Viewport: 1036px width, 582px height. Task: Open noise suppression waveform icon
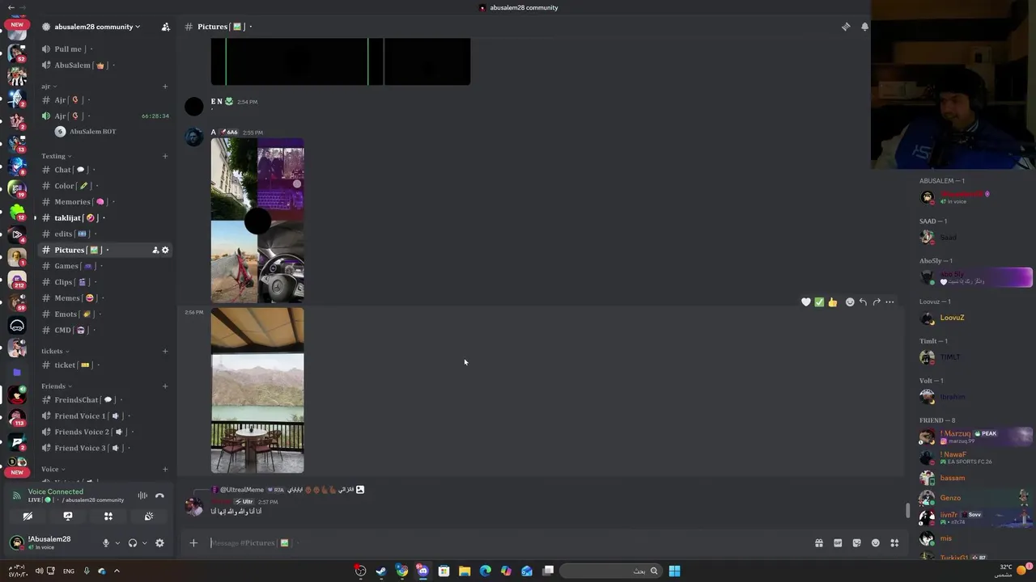pos(142,496)
